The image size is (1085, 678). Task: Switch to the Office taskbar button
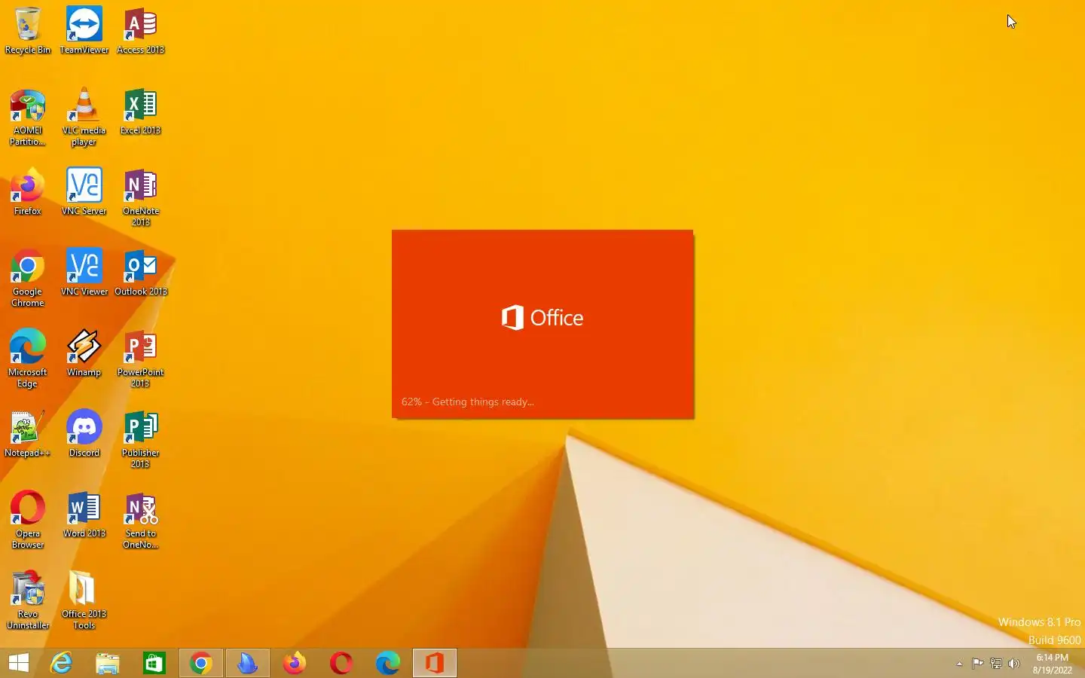coord(435,663)
